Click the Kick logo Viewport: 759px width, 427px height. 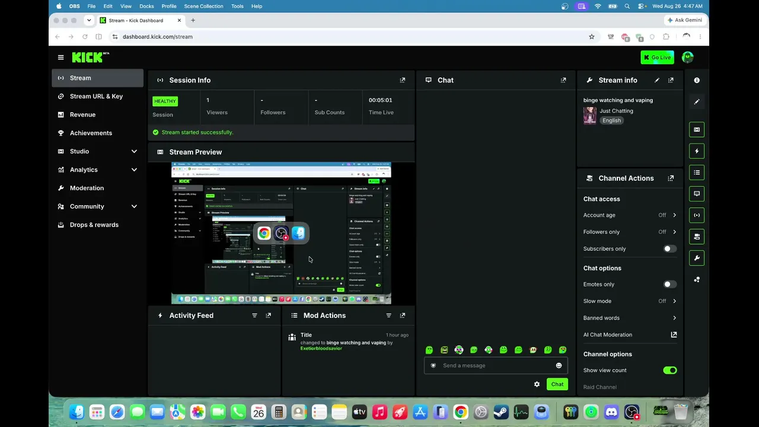pos(91,57)
